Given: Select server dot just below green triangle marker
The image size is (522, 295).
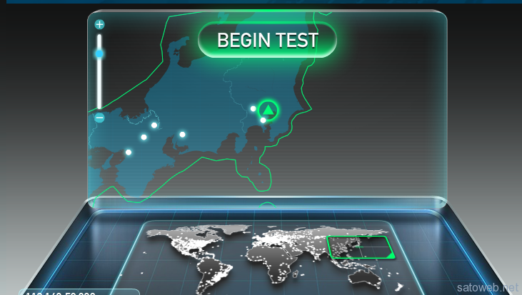Looking at the screenshot, I should (x=263, y=120).
